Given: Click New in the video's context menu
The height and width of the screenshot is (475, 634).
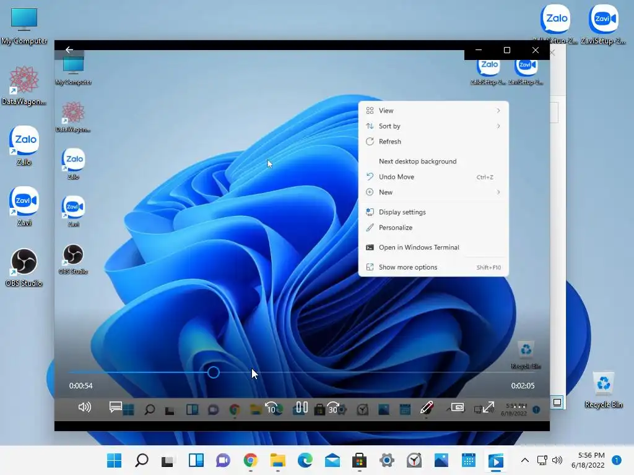Looking at the screenshot, I should coord(433,192).
